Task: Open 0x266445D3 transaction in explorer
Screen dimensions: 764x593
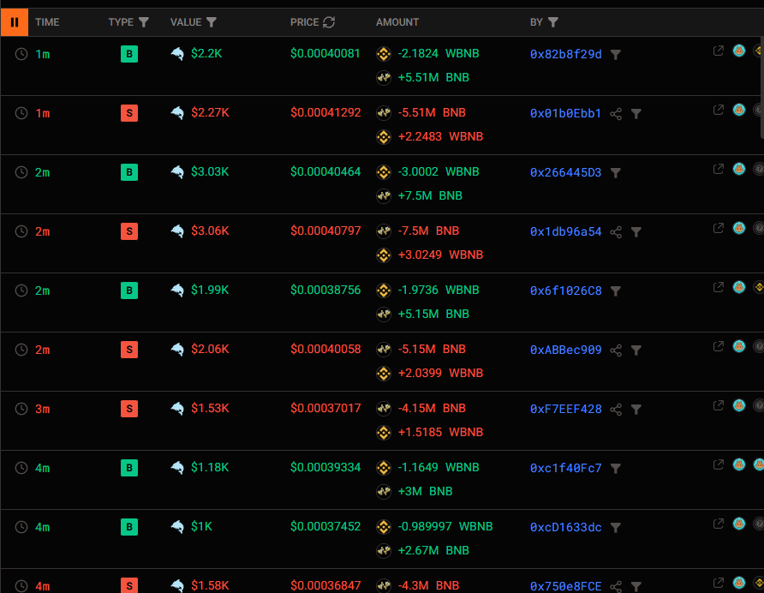Action: [719, 169]
